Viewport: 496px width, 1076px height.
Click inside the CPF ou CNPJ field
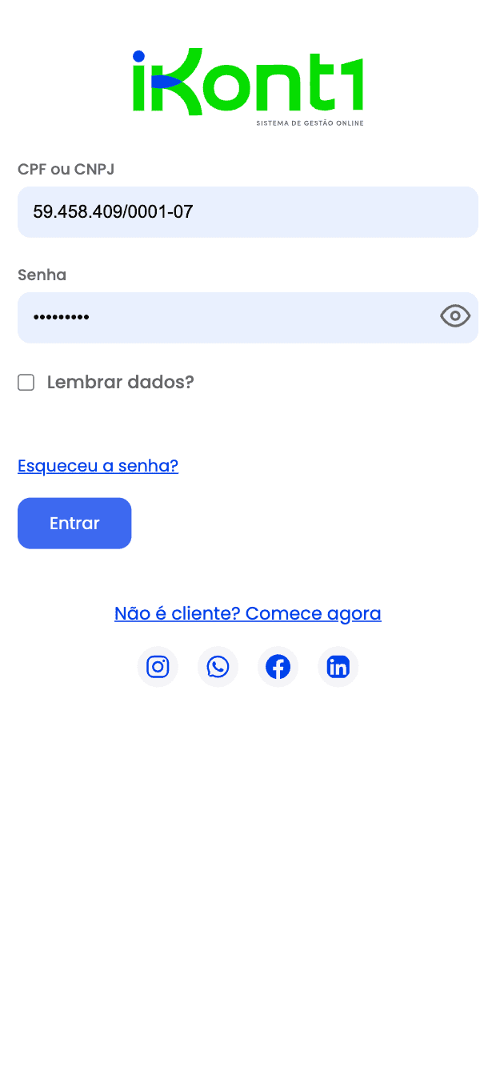point(248,212)
